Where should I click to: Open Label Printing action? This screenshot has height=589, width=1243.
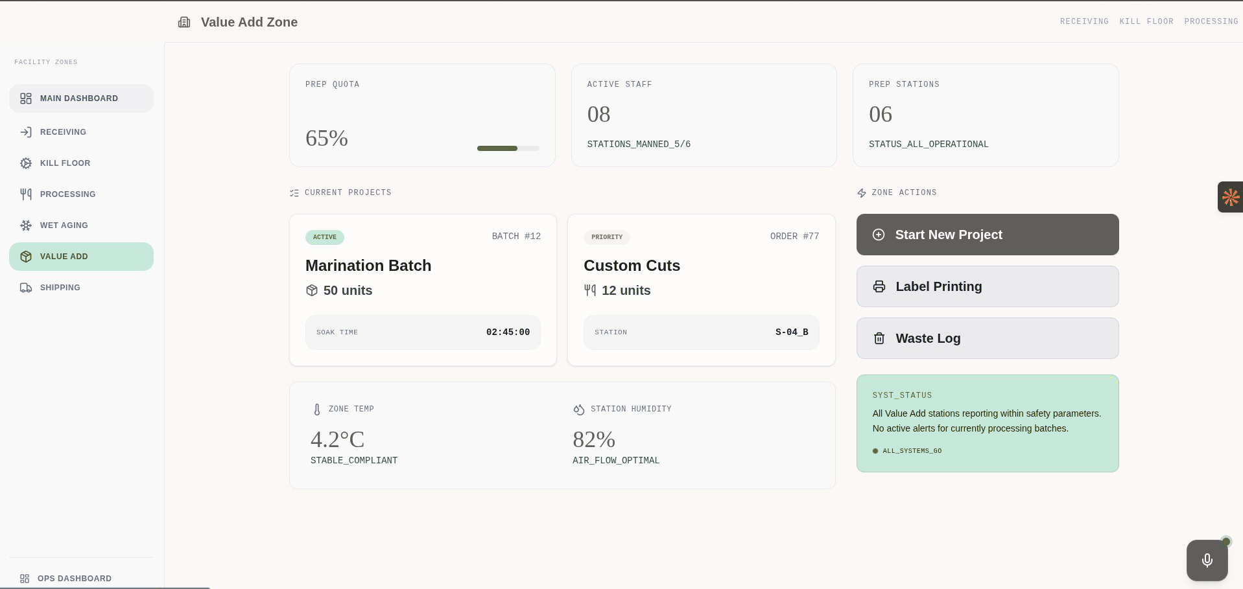coord(988,286)
